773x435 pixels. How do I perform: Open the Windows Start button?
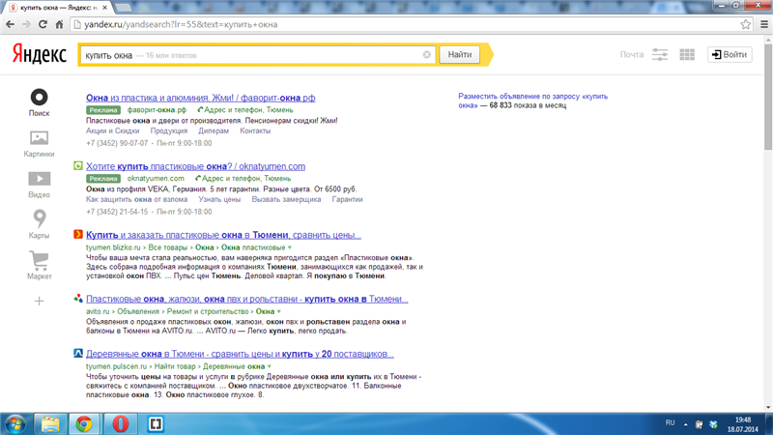click(x=14, y=424)
